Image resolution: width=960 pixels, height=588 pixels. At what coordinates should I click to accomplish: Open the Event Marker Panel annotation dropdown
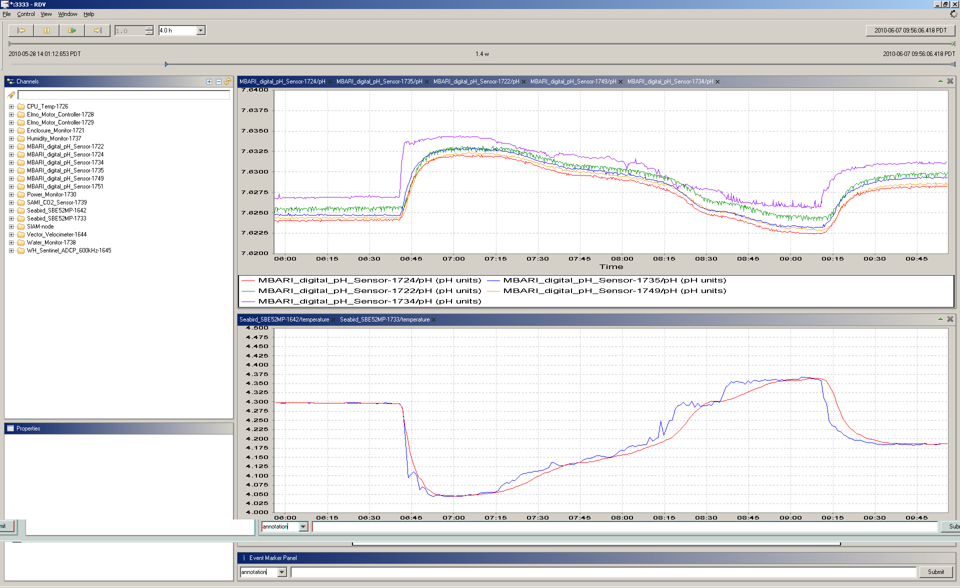point(282,572)
